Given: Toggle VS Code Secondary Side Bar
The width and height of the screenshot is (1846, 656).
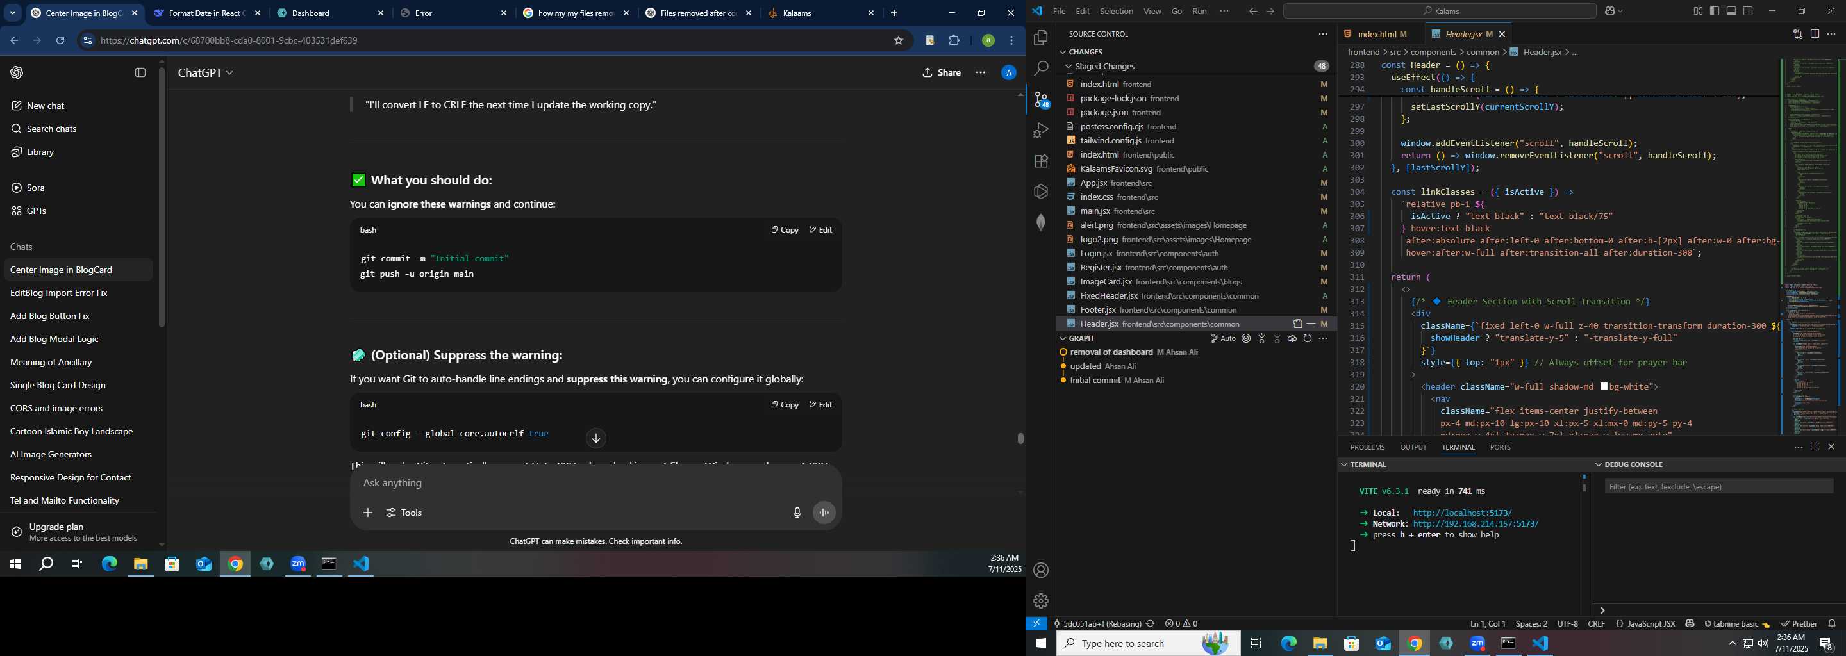Looking at the screenshot, I should [1749, 12].
